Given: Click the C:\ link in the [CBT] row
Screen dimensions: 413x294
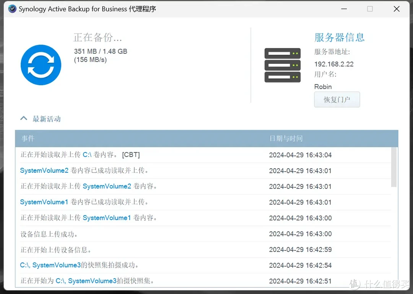Looking at the screenshot, I should [87, 154].
